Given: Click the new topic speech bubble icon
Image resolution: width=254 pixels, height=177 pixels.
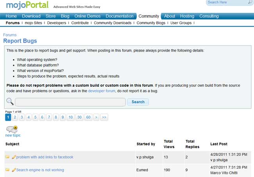Looking at the screenshot, I should click(x=12, y=129).
